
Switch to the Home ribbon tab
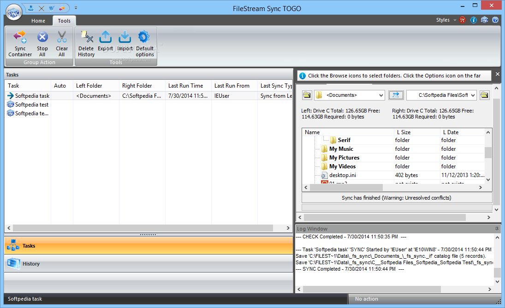coord(38,21)
